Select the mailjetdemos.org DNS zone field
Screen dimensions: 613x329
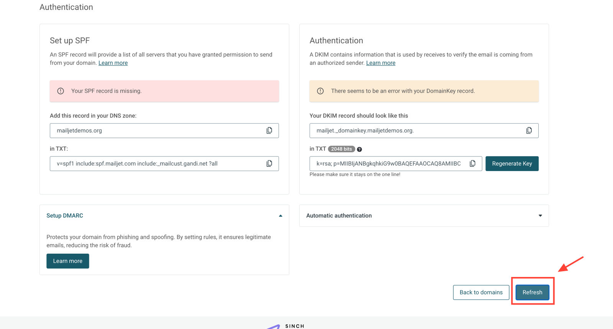[164, 130]
